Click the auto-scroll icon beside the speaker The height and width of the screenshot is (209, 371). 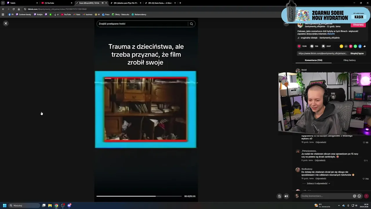(x=279, y=196)
